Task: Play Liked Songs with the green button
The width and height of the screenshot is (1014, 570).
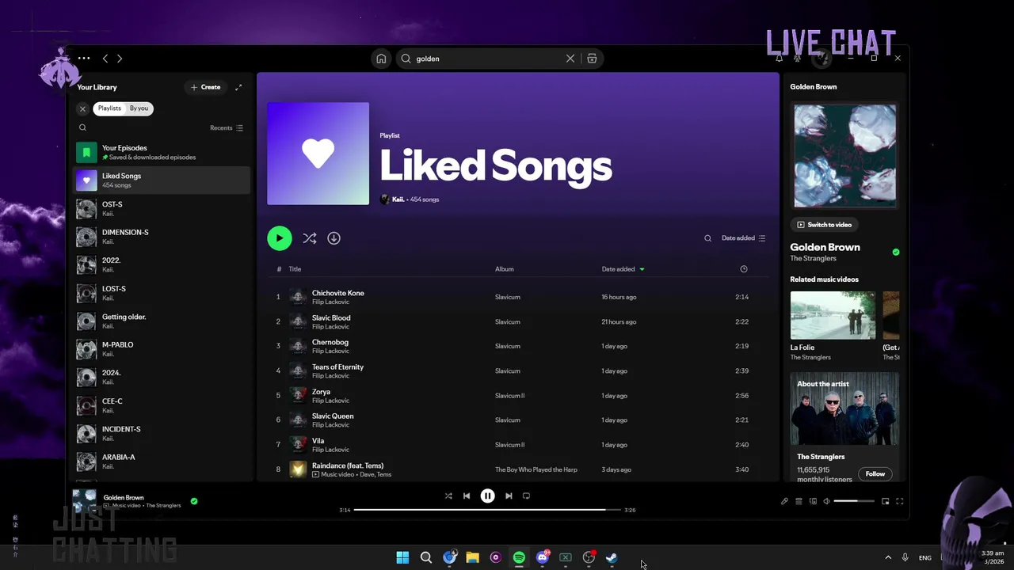Action: point(279,238)
